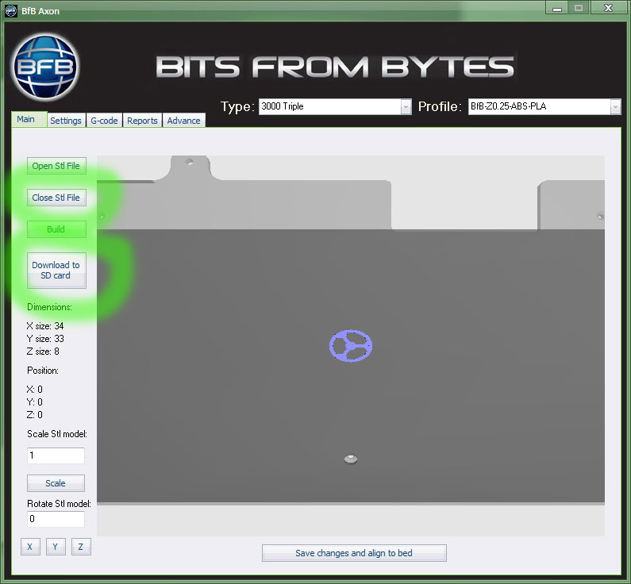Image resolution: width=631 pixels, height=584 pixels.
Task: Click the BFB globe logo
Action: (x=45, y=67)
